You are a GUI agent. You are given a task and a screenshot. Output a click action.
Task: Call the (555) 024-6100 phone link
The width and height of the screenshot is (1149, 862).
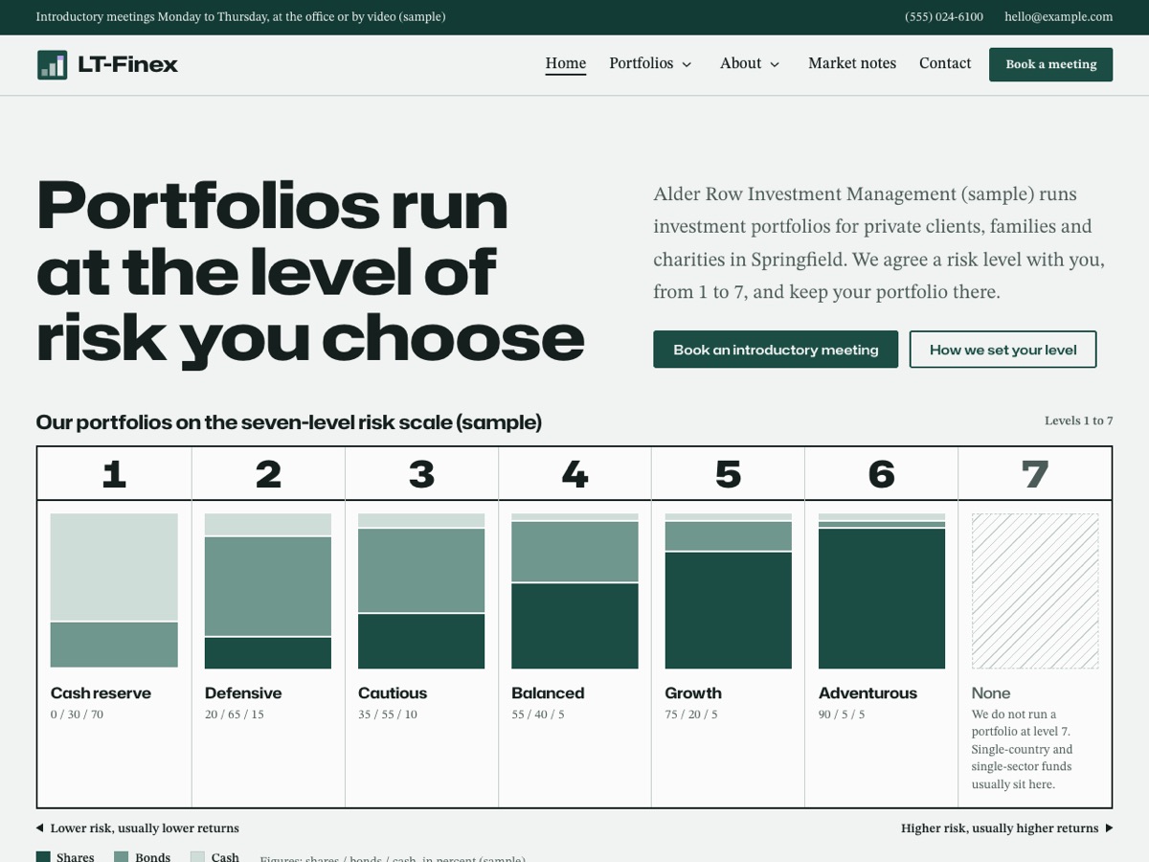point(944,16)
